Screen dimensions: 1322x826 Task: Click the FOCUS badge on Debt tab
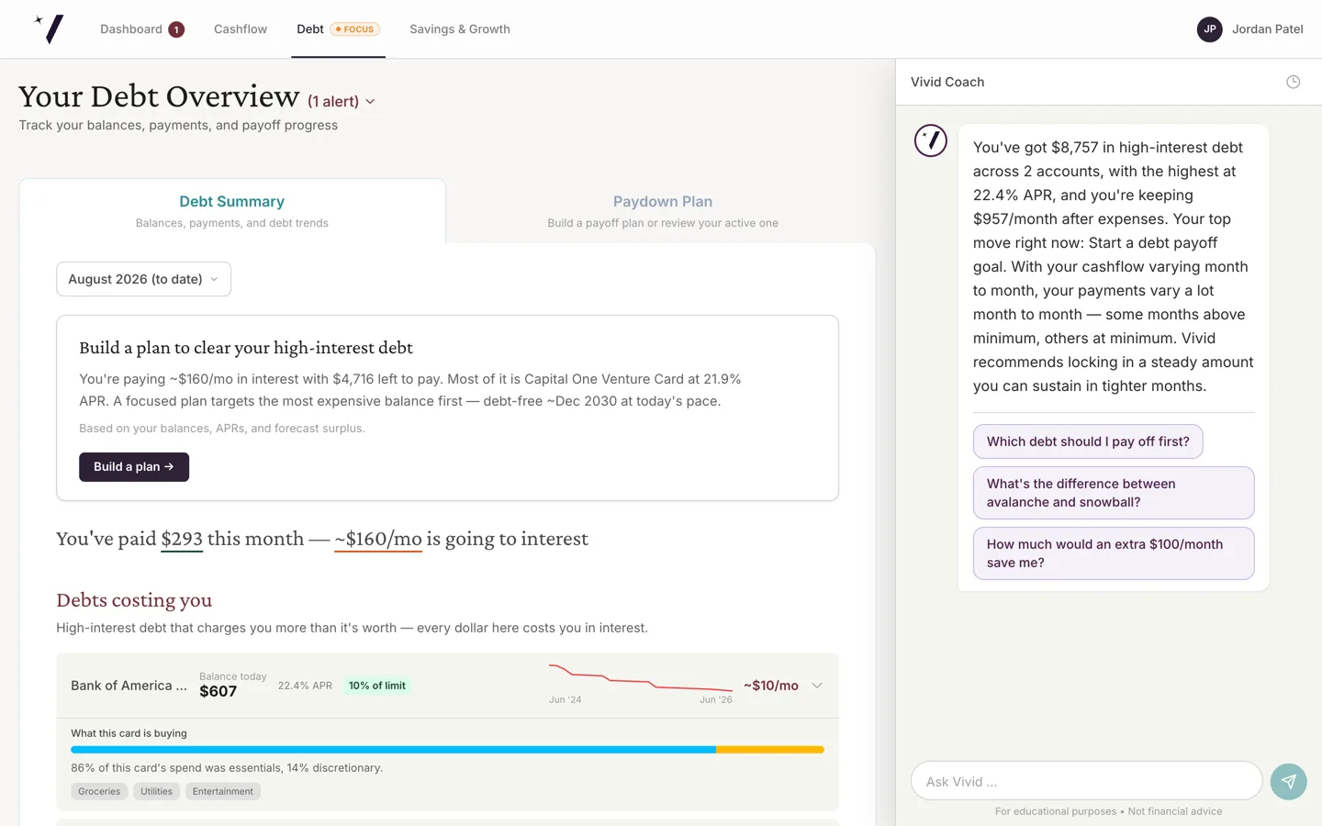[x=355, y=29]
